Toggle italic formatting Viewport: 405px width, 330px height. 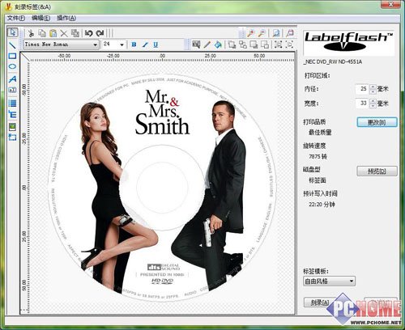145,44
